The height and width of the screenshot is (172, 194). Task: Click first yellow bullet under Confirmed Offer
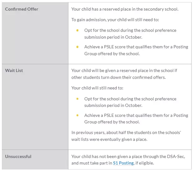(77, 31)
